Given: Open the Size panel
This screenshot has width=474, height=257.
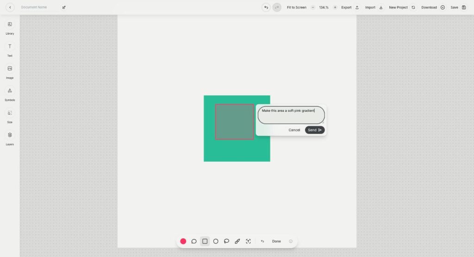Looking at the screenshot, I should (10, 116).
